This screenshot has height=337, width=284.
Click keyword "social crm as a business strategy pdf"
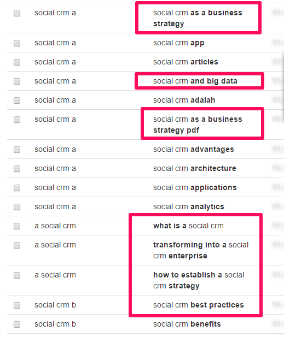pyautogui.click(x=198, y=125)
